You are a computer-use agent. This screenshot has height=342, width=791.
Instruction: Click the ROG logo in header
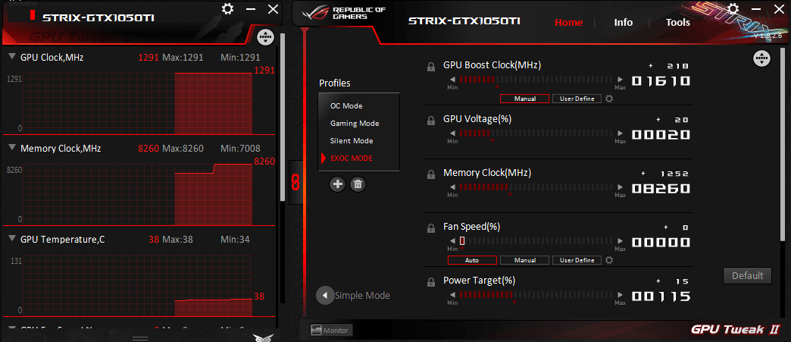pos(314,14)
